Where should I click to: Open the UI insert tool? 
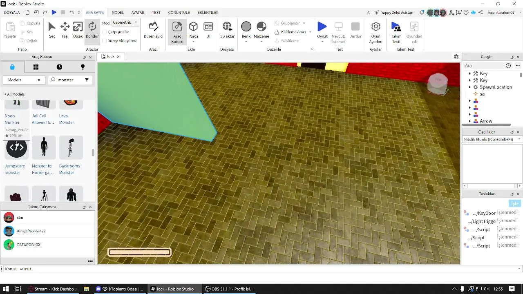point(208,30)
